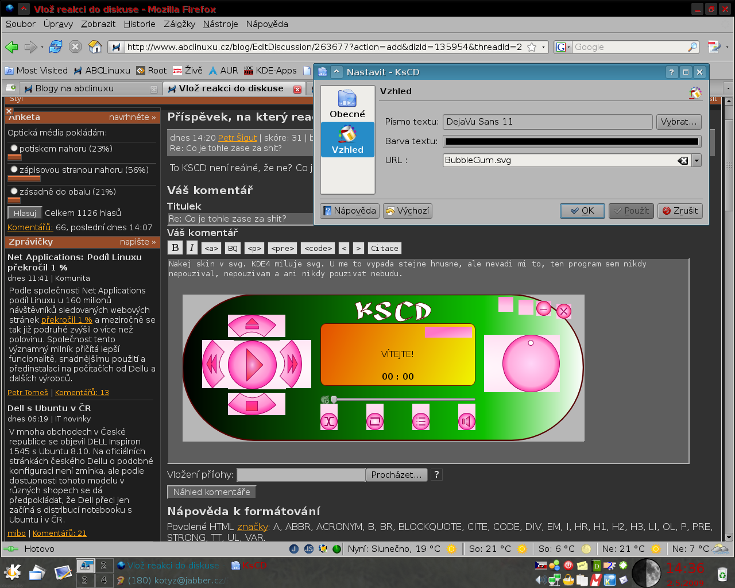Open the KsCD window menu arrow in titlebar

pyautogui.click(x=336, y=72)
